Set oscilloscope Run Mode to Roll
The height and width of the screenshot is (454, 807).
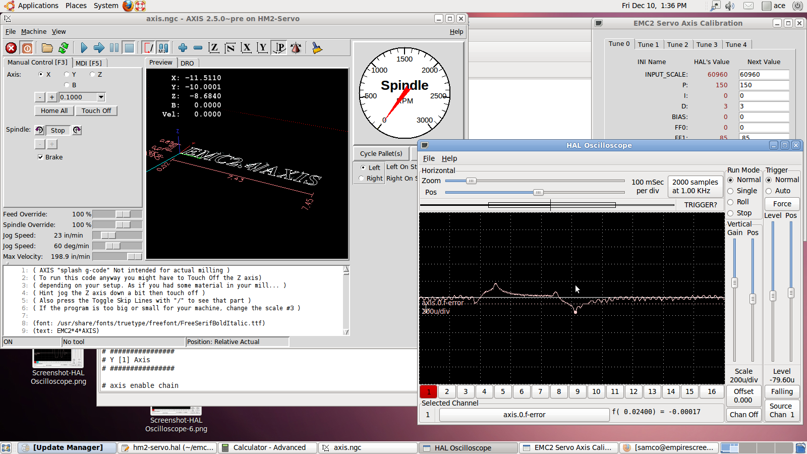coord(730,202)
